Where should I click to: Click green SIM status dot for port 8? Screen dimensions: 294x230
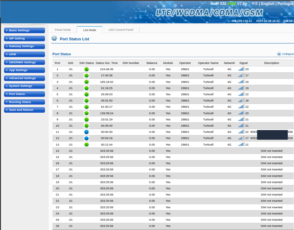pyautogui.click(x=87, y=113)
